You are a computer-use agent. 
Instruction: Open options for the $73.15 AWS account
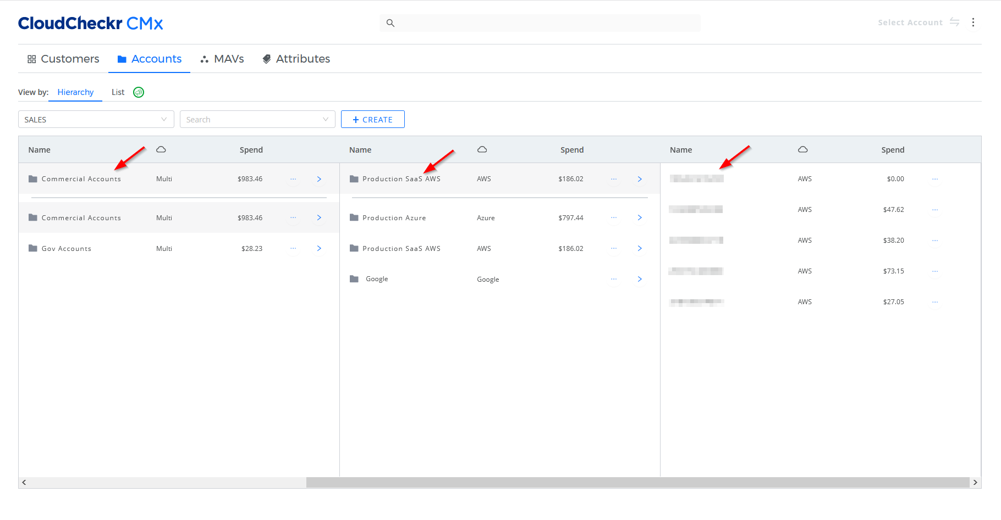click(x=935, y=271)
